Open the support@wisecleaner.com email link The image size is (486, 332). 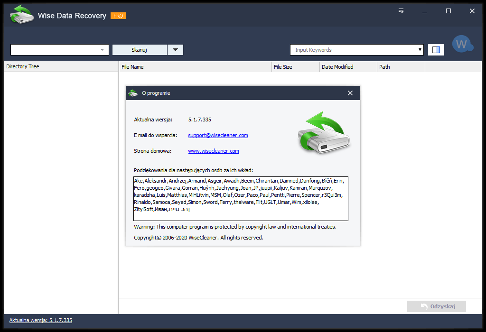coord(218,135)
